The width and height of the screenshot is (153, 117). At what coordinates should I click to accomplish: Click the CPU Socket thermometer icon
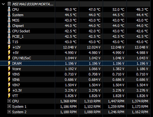9,31
